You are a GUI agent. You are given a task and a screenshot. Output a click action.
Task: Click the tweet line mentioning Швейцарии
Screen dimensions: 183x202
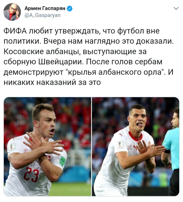click(x=83, y=62)
